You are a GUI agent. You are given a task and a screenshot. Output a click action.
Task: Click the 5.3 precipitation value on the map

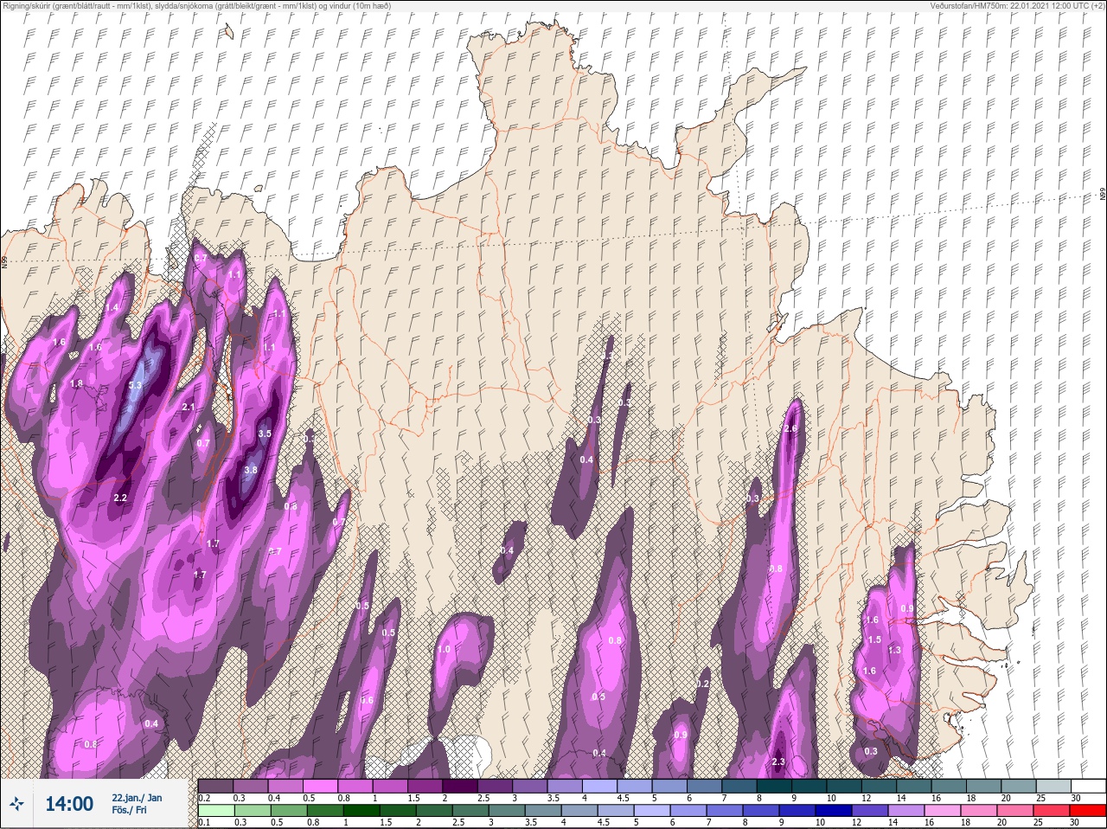click(x=135, y=385)
